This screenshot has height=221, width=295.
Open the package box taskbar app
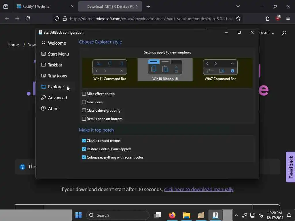point(201,215)
